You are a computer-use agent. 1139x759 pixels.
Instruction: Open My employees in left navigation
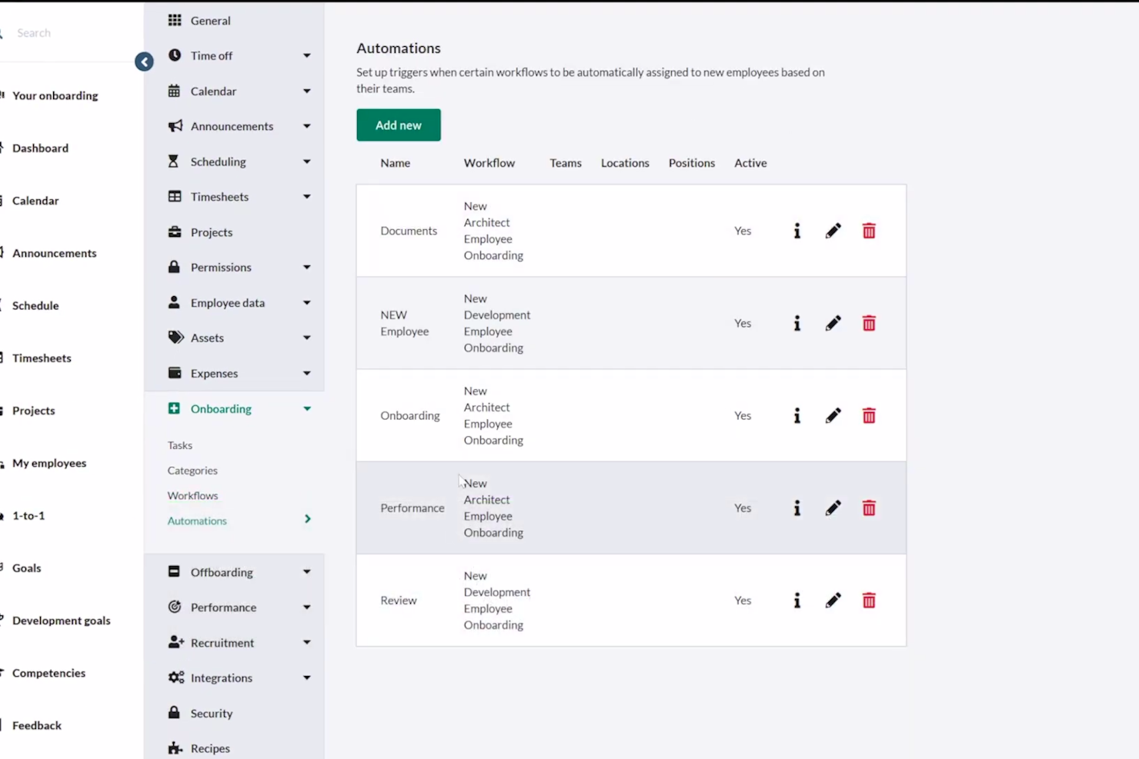click(x=49, y=463)
